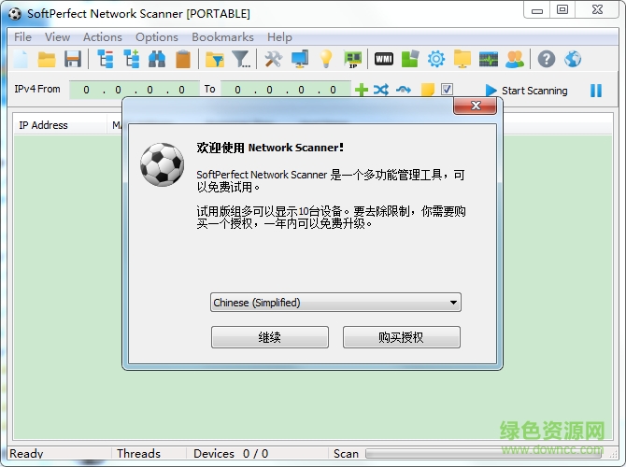Click the 'Threads' status bar text
The width and height of the screenshot is (626, 467).
coord(138,453)
